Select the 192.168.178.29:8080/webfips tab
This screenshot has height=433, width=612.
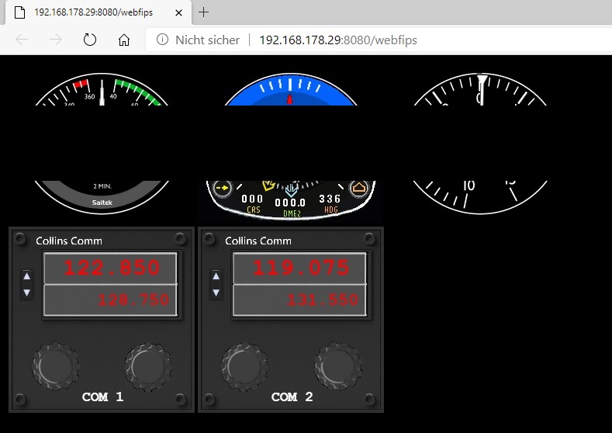click(x=98, y=12)
